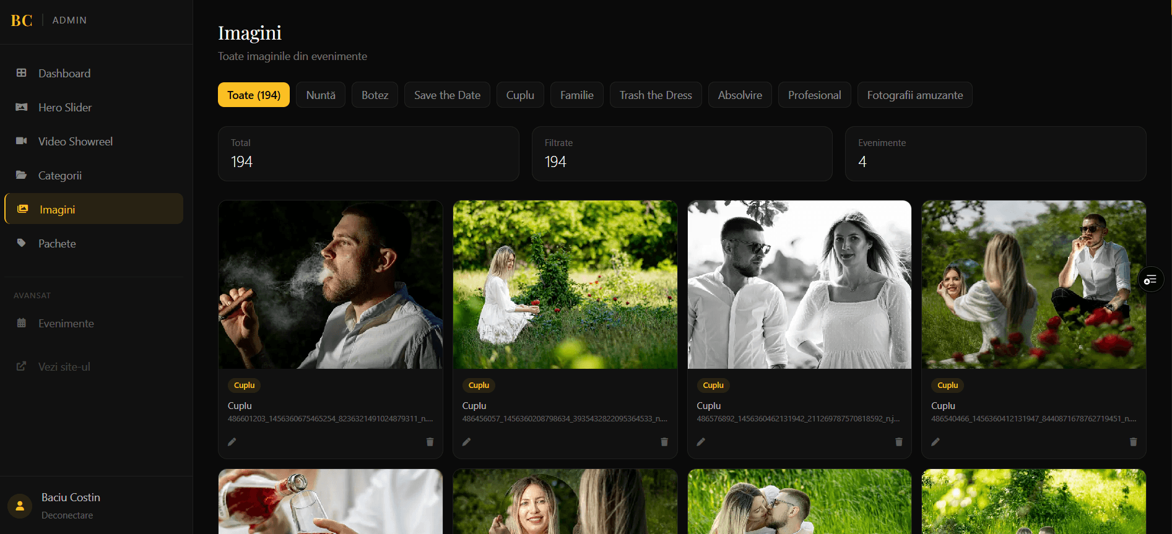Edit the image with filename starting 486576892
1172x534 pixels.
[x=701, y=442]
